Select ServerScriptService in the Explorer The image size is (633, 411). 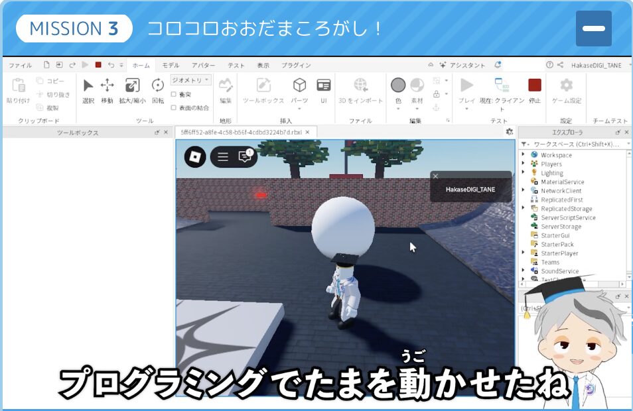(x=568, y=217)
